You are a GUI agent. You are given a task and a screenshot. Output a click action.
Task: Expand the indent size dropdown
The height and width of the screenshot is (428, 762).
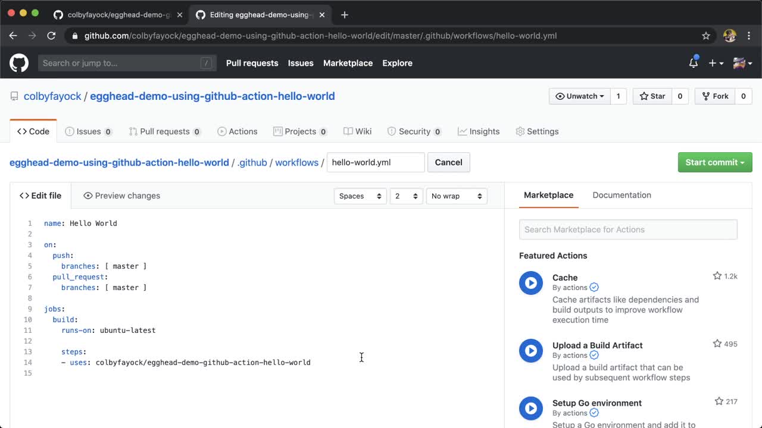(406, 196)
